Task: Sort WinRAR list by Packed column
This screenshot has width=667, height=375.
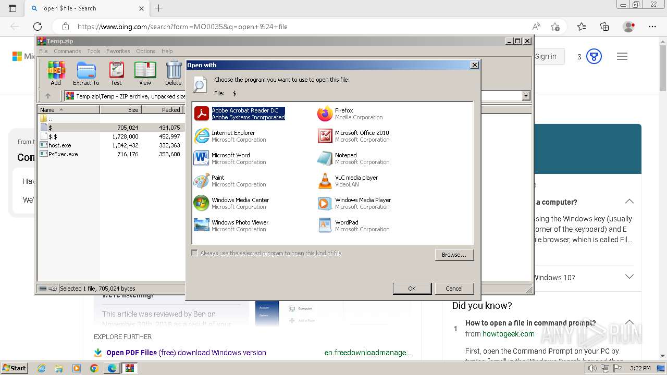Action: point(162,109)
